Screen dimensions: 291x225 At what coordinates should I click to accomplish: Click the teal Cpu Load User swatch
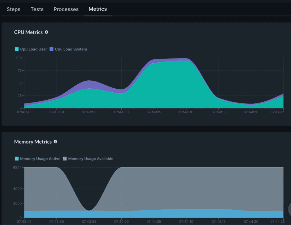click(x=17, y=49)
